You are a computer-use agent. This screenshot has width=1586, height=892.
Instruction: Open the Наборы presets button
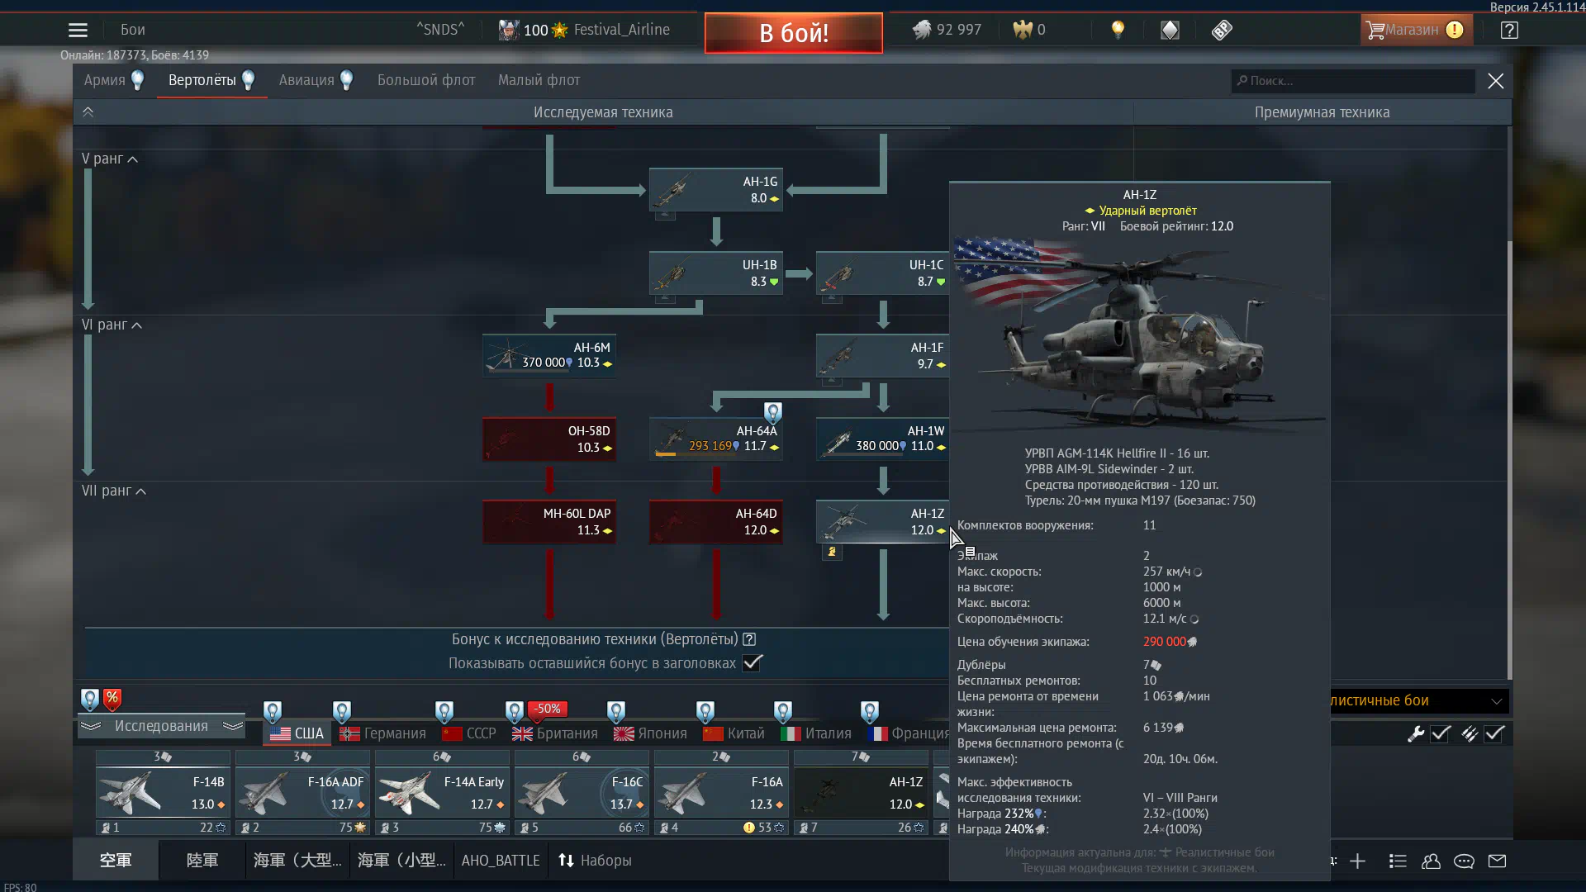(x=595, y=861)
